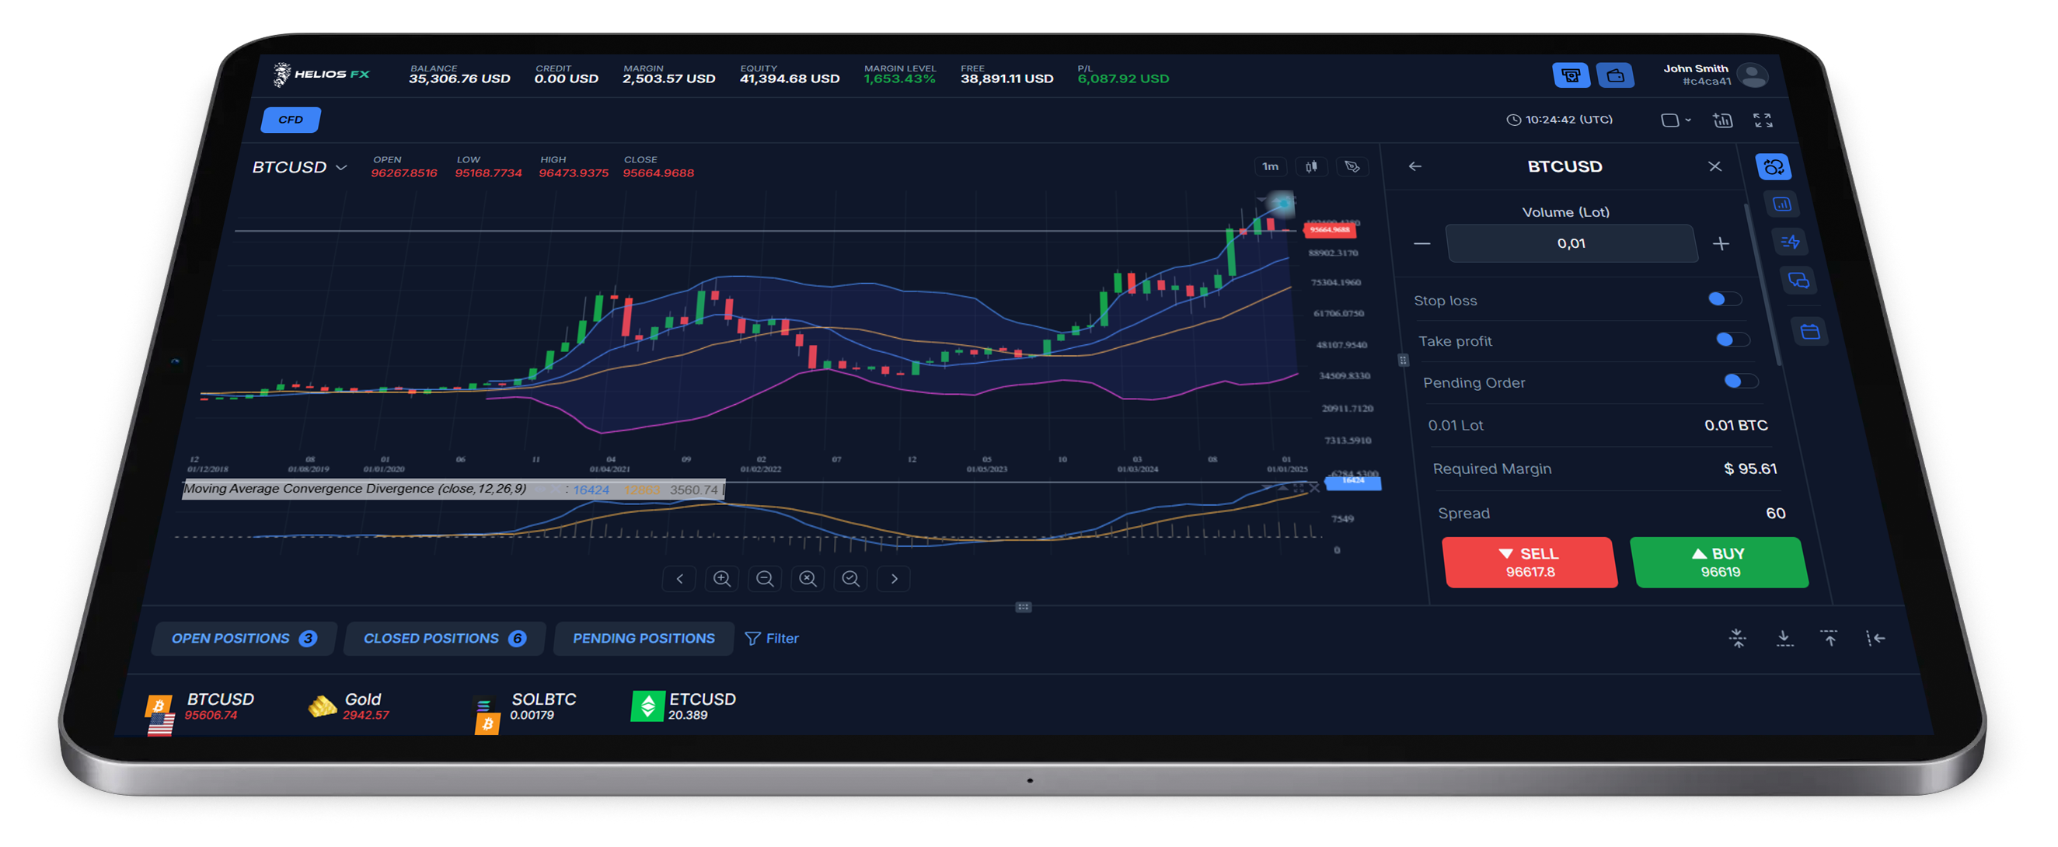
Task: Click the vertical chart divider handle
Action: tap(1403, 361)
